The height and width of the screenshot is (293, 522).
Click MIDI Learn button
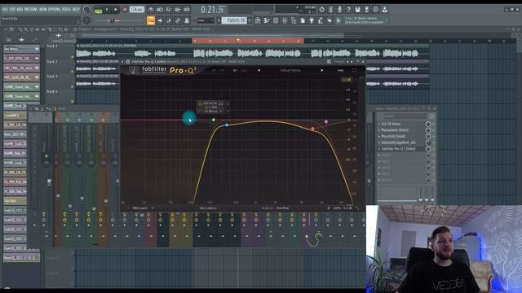140,208
